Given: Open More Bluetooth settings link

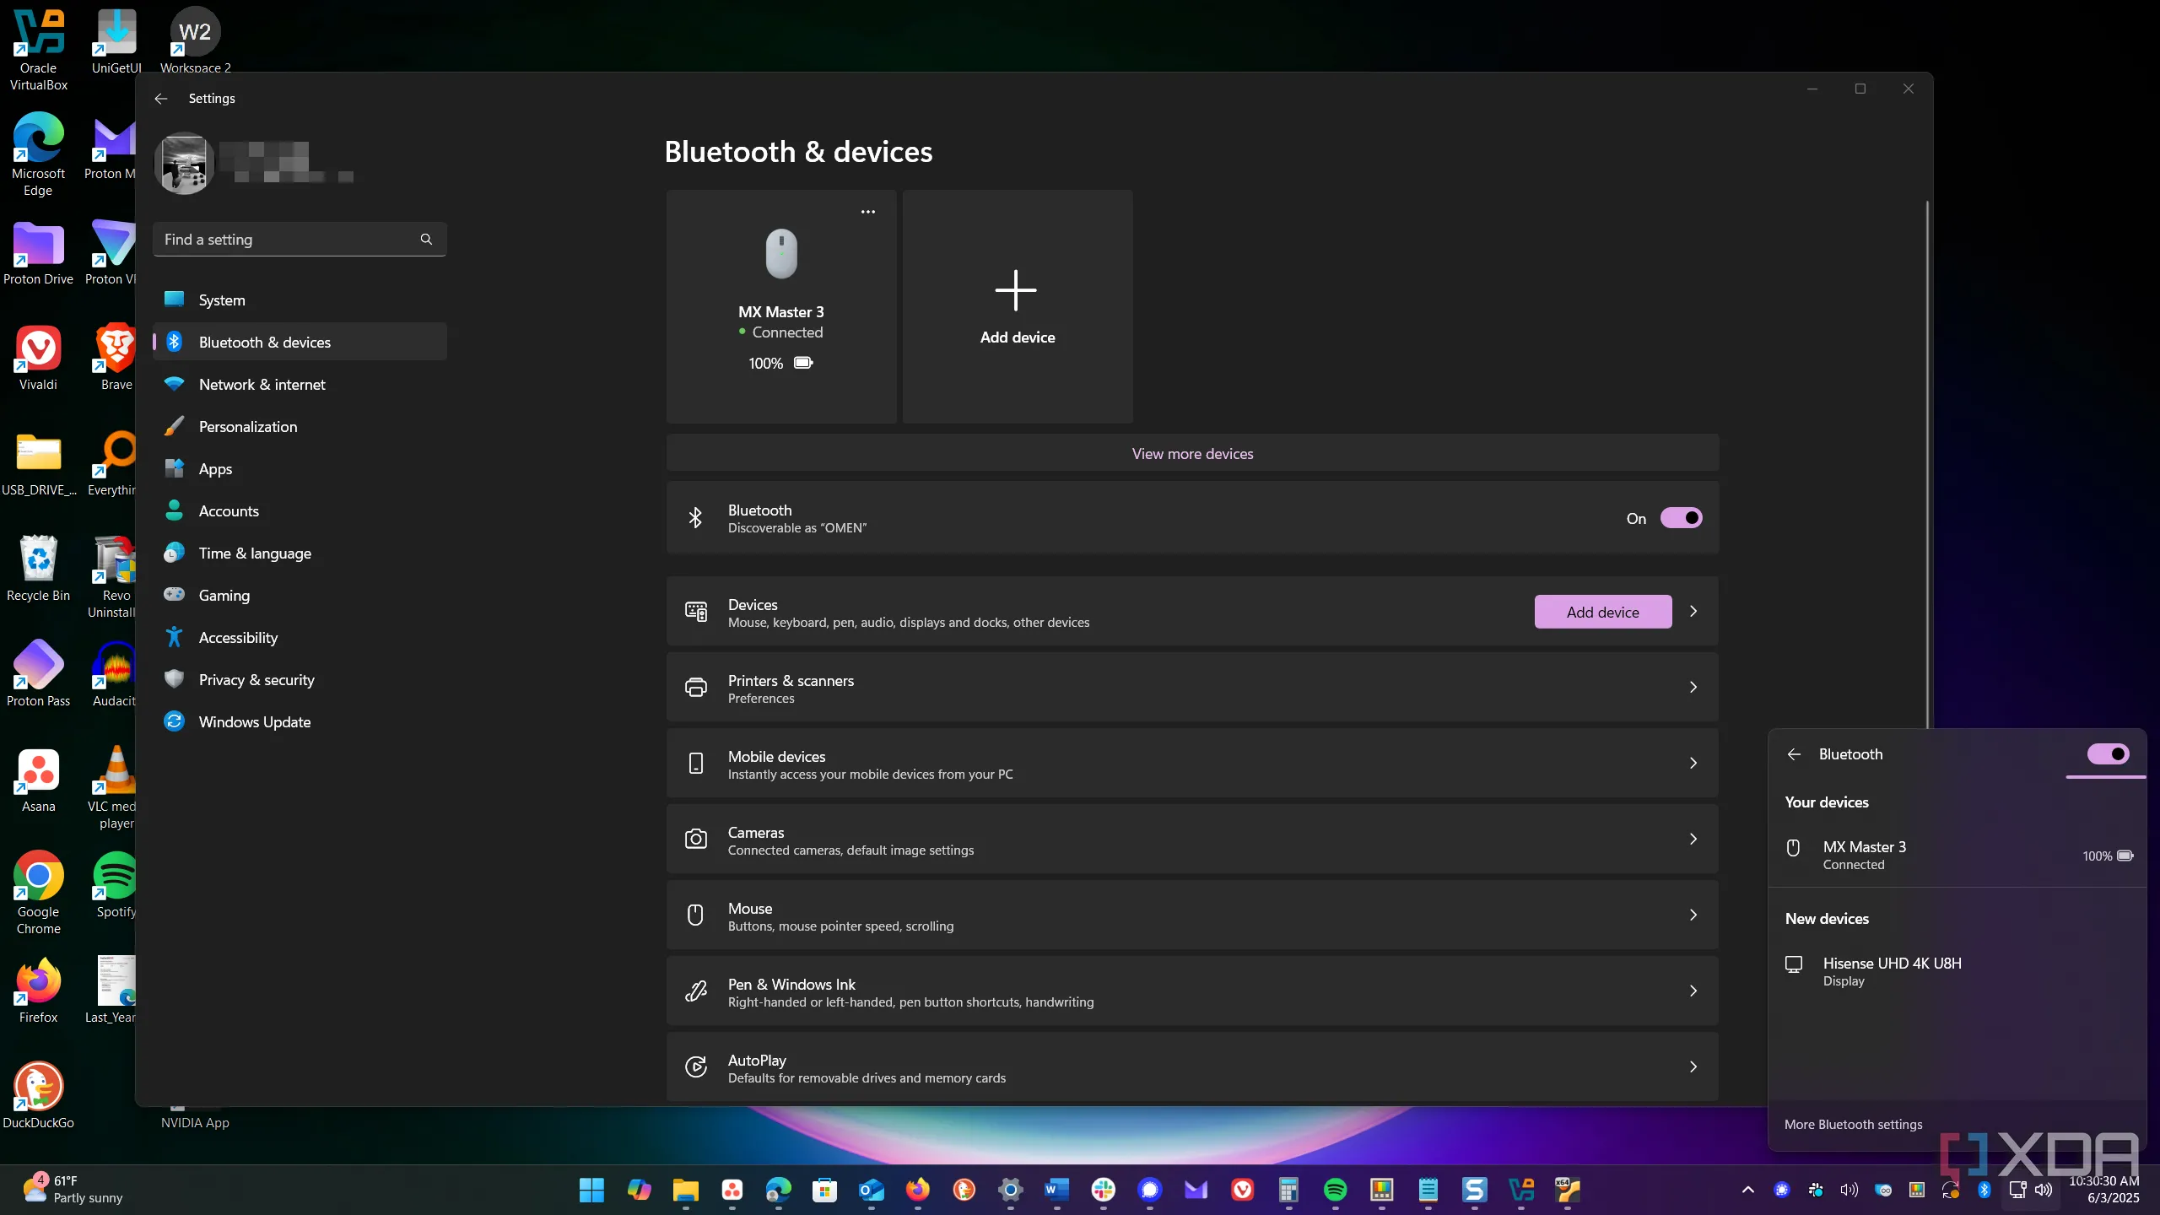Looking at the screenshot, I should point(1853,1124).
